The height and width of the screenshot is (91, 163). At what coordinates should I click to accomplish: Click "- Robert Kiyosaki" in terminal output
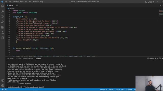pos(24,84)
